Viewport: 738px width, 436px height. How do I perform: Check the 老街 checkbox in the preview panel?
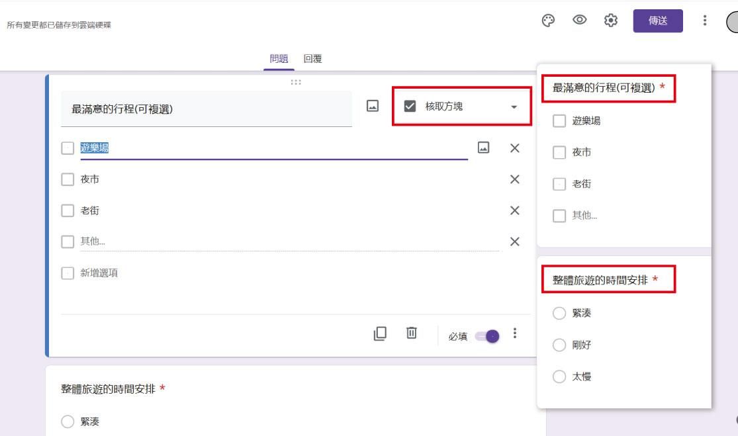click(559, 184)
